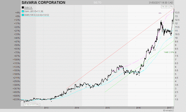186x112 pixels.
Task: Click the '3.5' price axis label
Action: tap(177, 85)
